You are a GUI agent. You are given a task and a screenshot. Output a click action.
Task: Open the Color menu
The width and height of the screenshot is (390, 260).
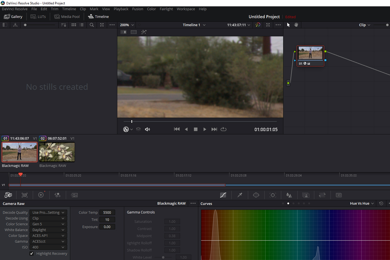click(151, 9)
